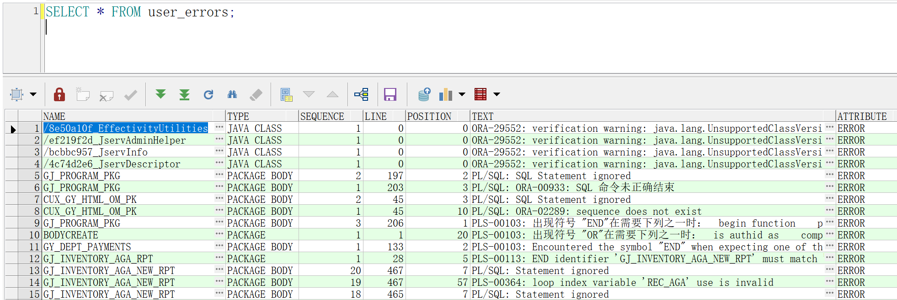Screen dimensions: 897x300
Task: Open find with binoculars icon
Action: [x=232, y=94]
